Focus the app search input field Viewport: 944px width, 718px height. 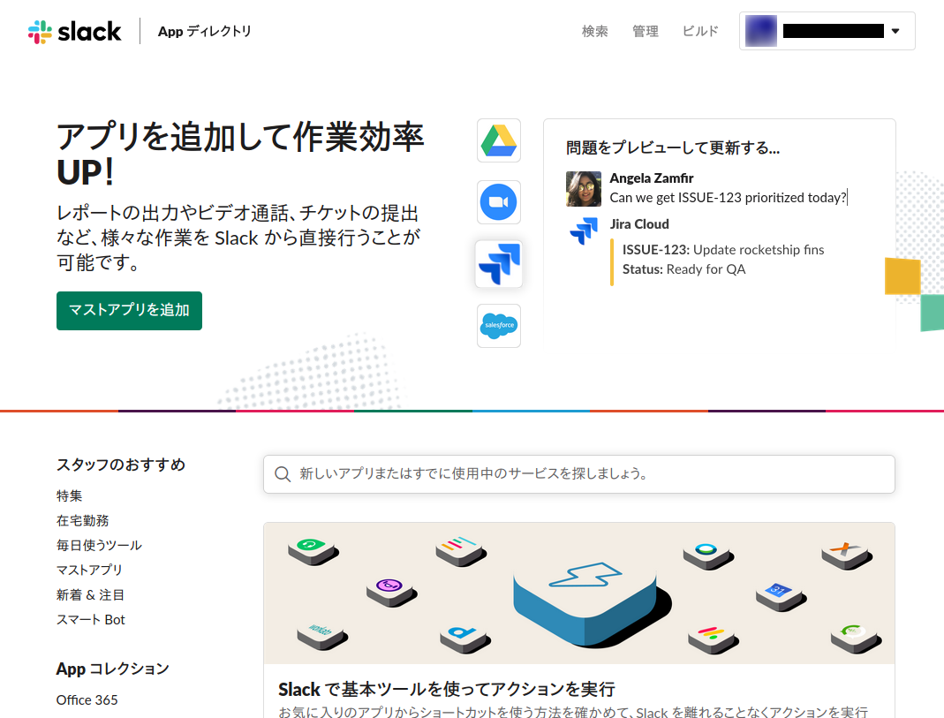point(579,474)
